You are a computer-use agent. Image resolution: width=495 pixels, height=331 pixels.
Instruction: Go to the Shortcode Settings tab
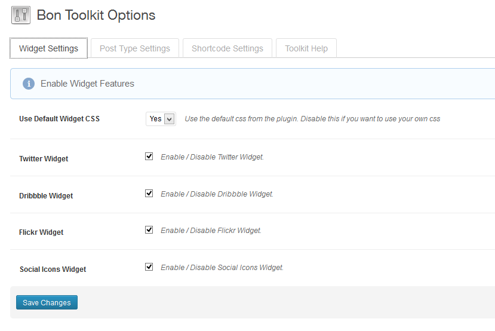227,48
